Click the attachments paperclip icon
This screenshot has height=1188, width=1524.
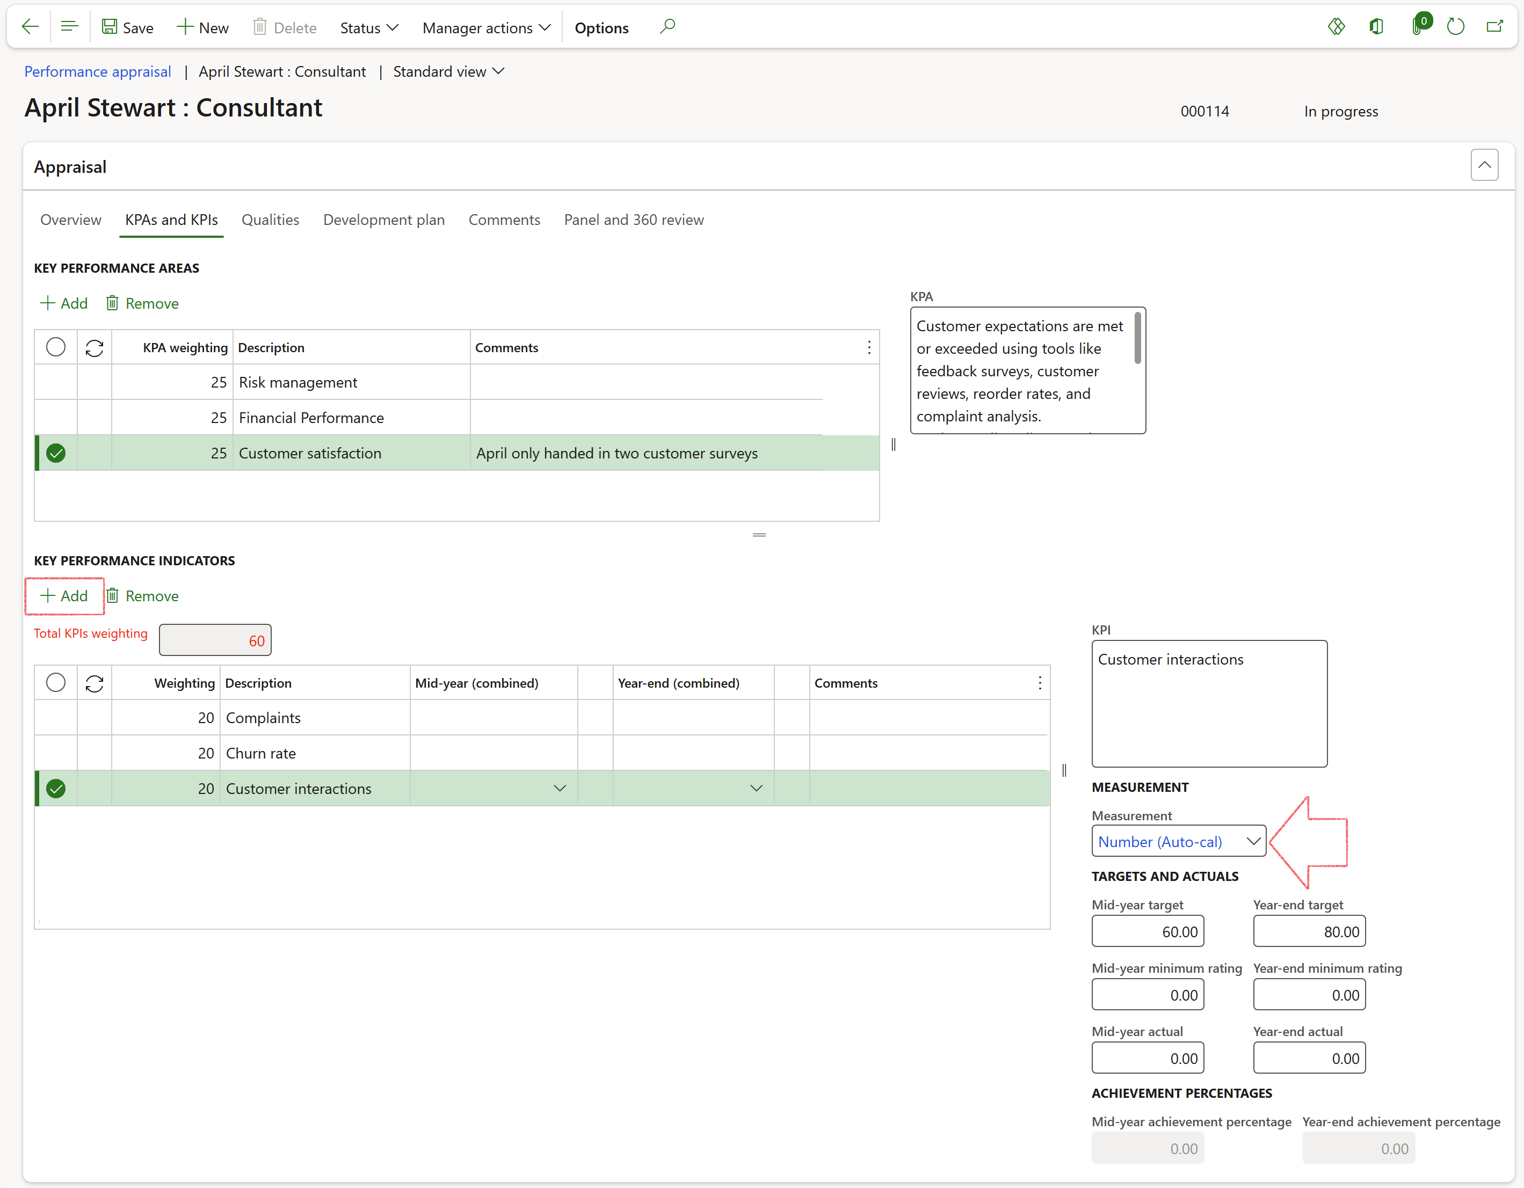pos(1417,27)
